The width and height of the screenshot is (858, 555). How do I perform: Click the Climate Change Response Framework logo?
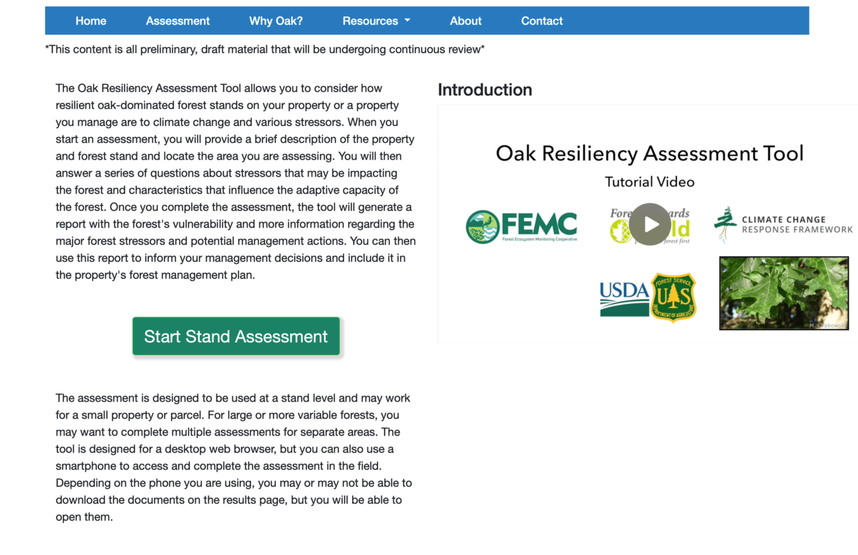[783, 224]
